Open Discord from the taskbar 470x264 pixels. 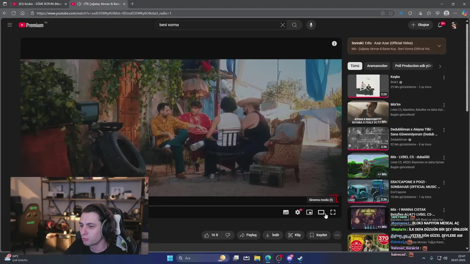click(289, 258)
